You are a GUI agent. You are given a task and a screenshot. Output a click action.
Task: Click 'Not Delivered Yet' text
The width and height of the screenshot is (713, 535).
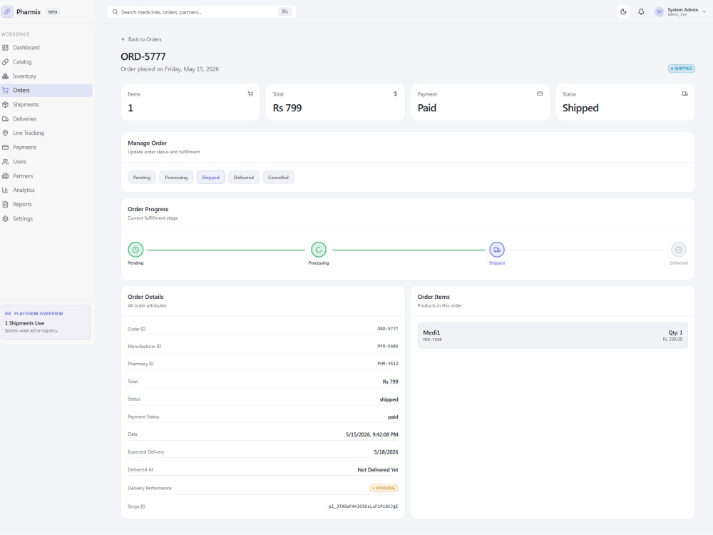pyautogui.click(x=378, y=470)
